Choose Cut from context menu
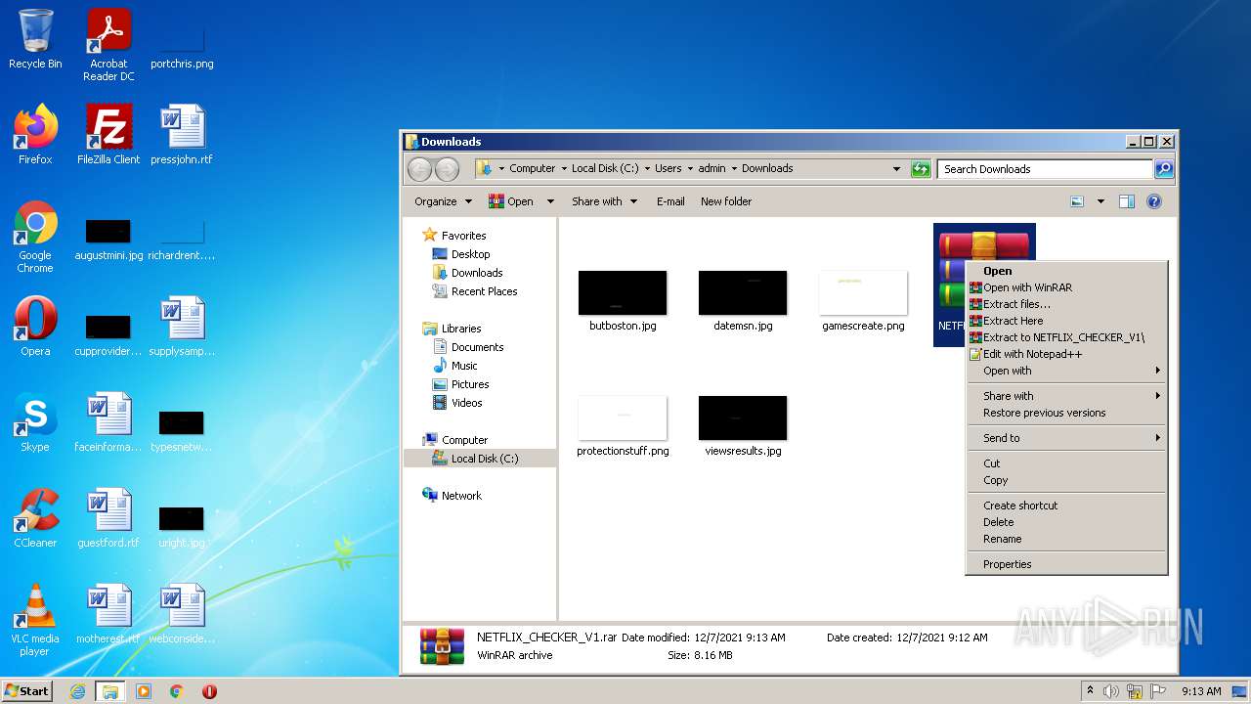 1066,463
